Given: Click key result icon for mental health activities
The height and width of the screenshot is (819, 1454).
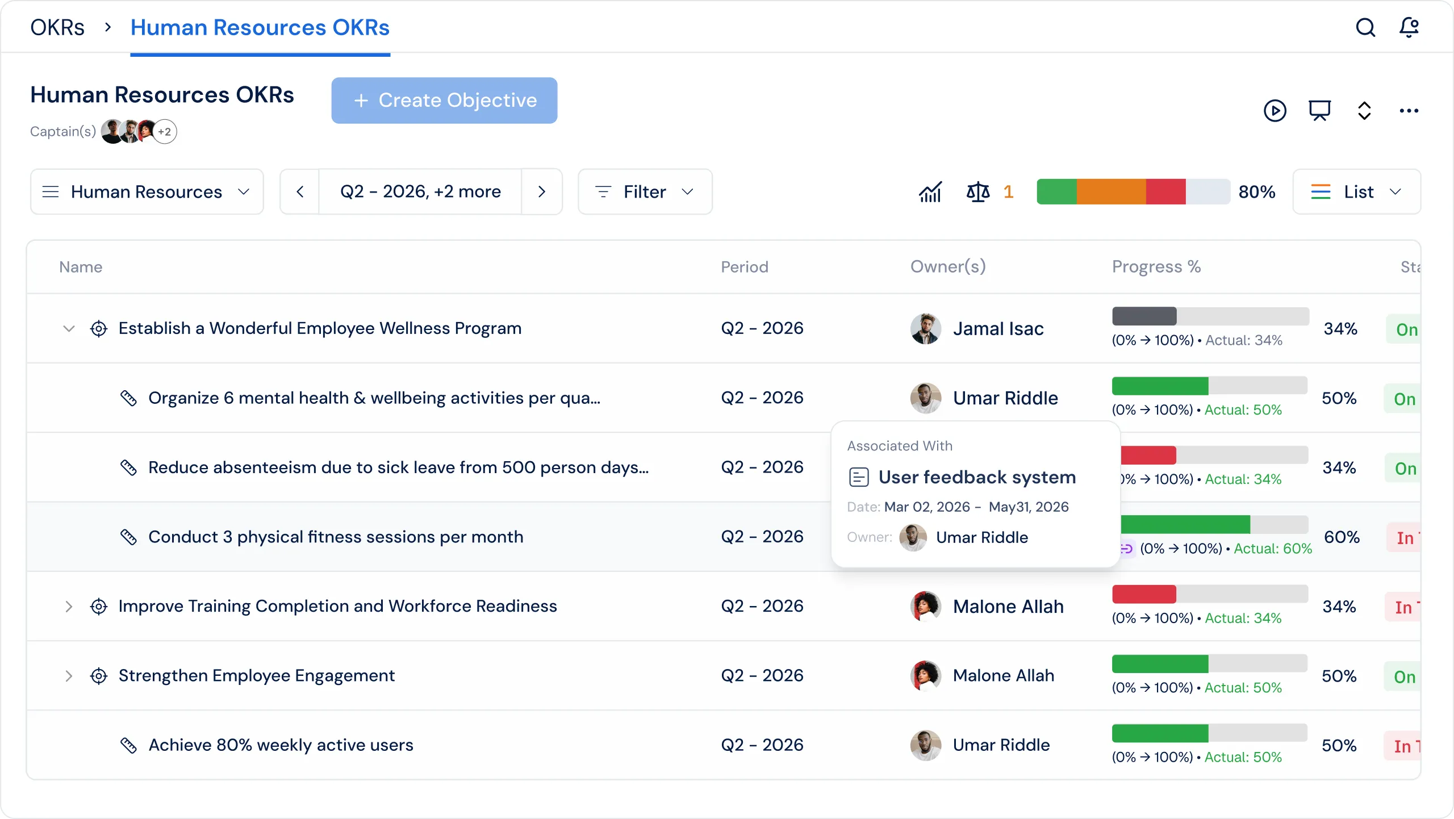Looking at the screenshot, I should click(128, 398).
